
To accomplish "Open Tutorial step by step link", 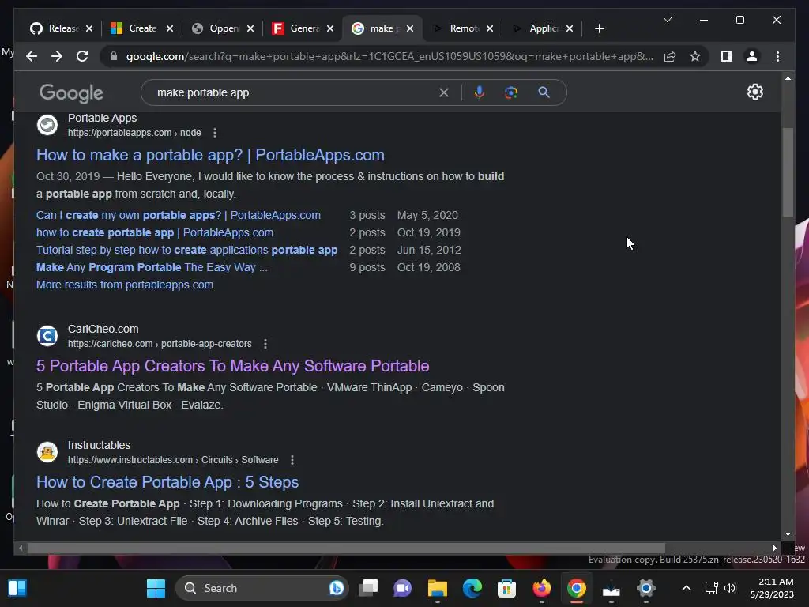I will point(186,251).
